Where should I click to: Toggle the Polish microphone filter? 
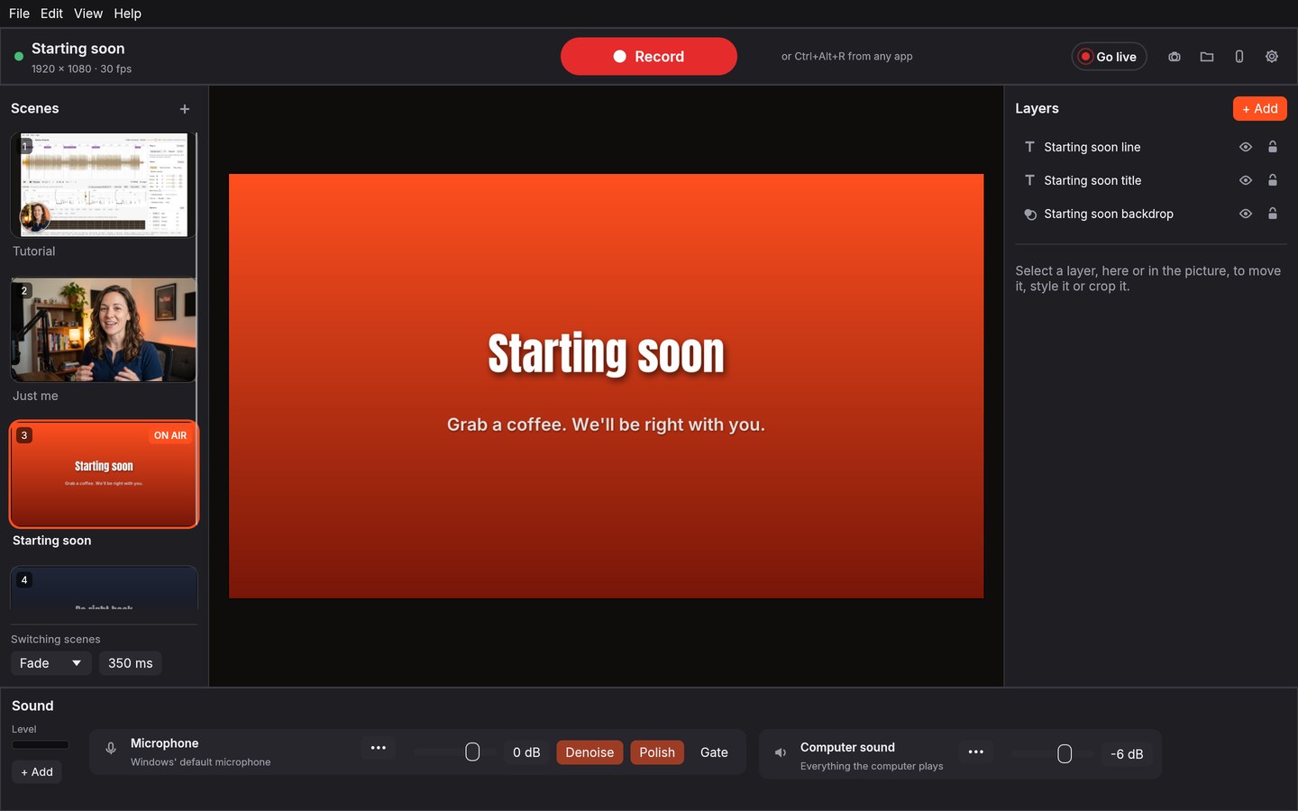tap(657, 752)
